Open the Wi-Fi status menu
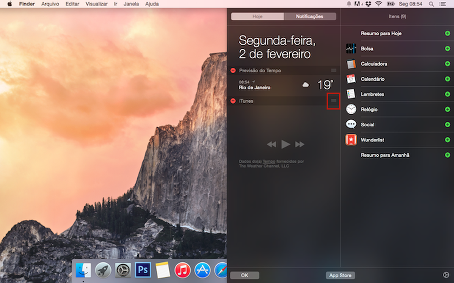The width and height of the screenshot is (454, 283). click(x=377, y=4)
